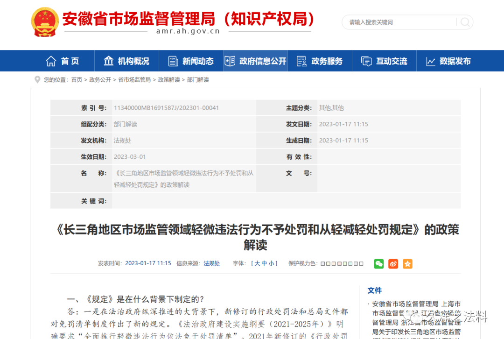This screenshot has height=339, width=504.
Task: Share the article to Weibo
Action: [392, 264]
